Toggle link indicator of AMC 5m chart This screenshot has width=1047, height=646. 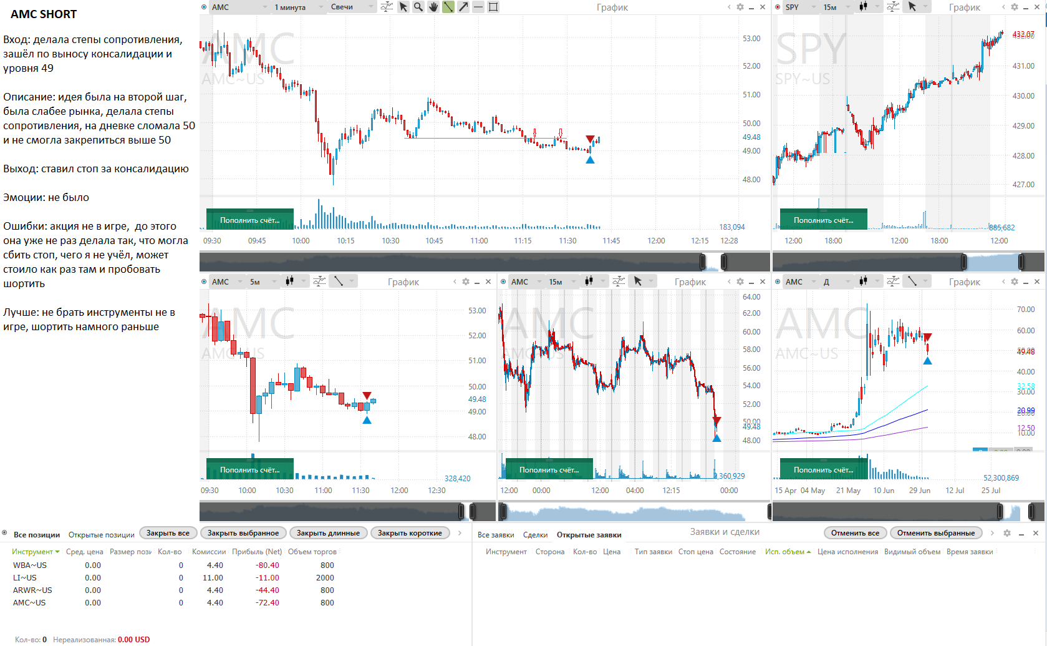coord(204,281)
